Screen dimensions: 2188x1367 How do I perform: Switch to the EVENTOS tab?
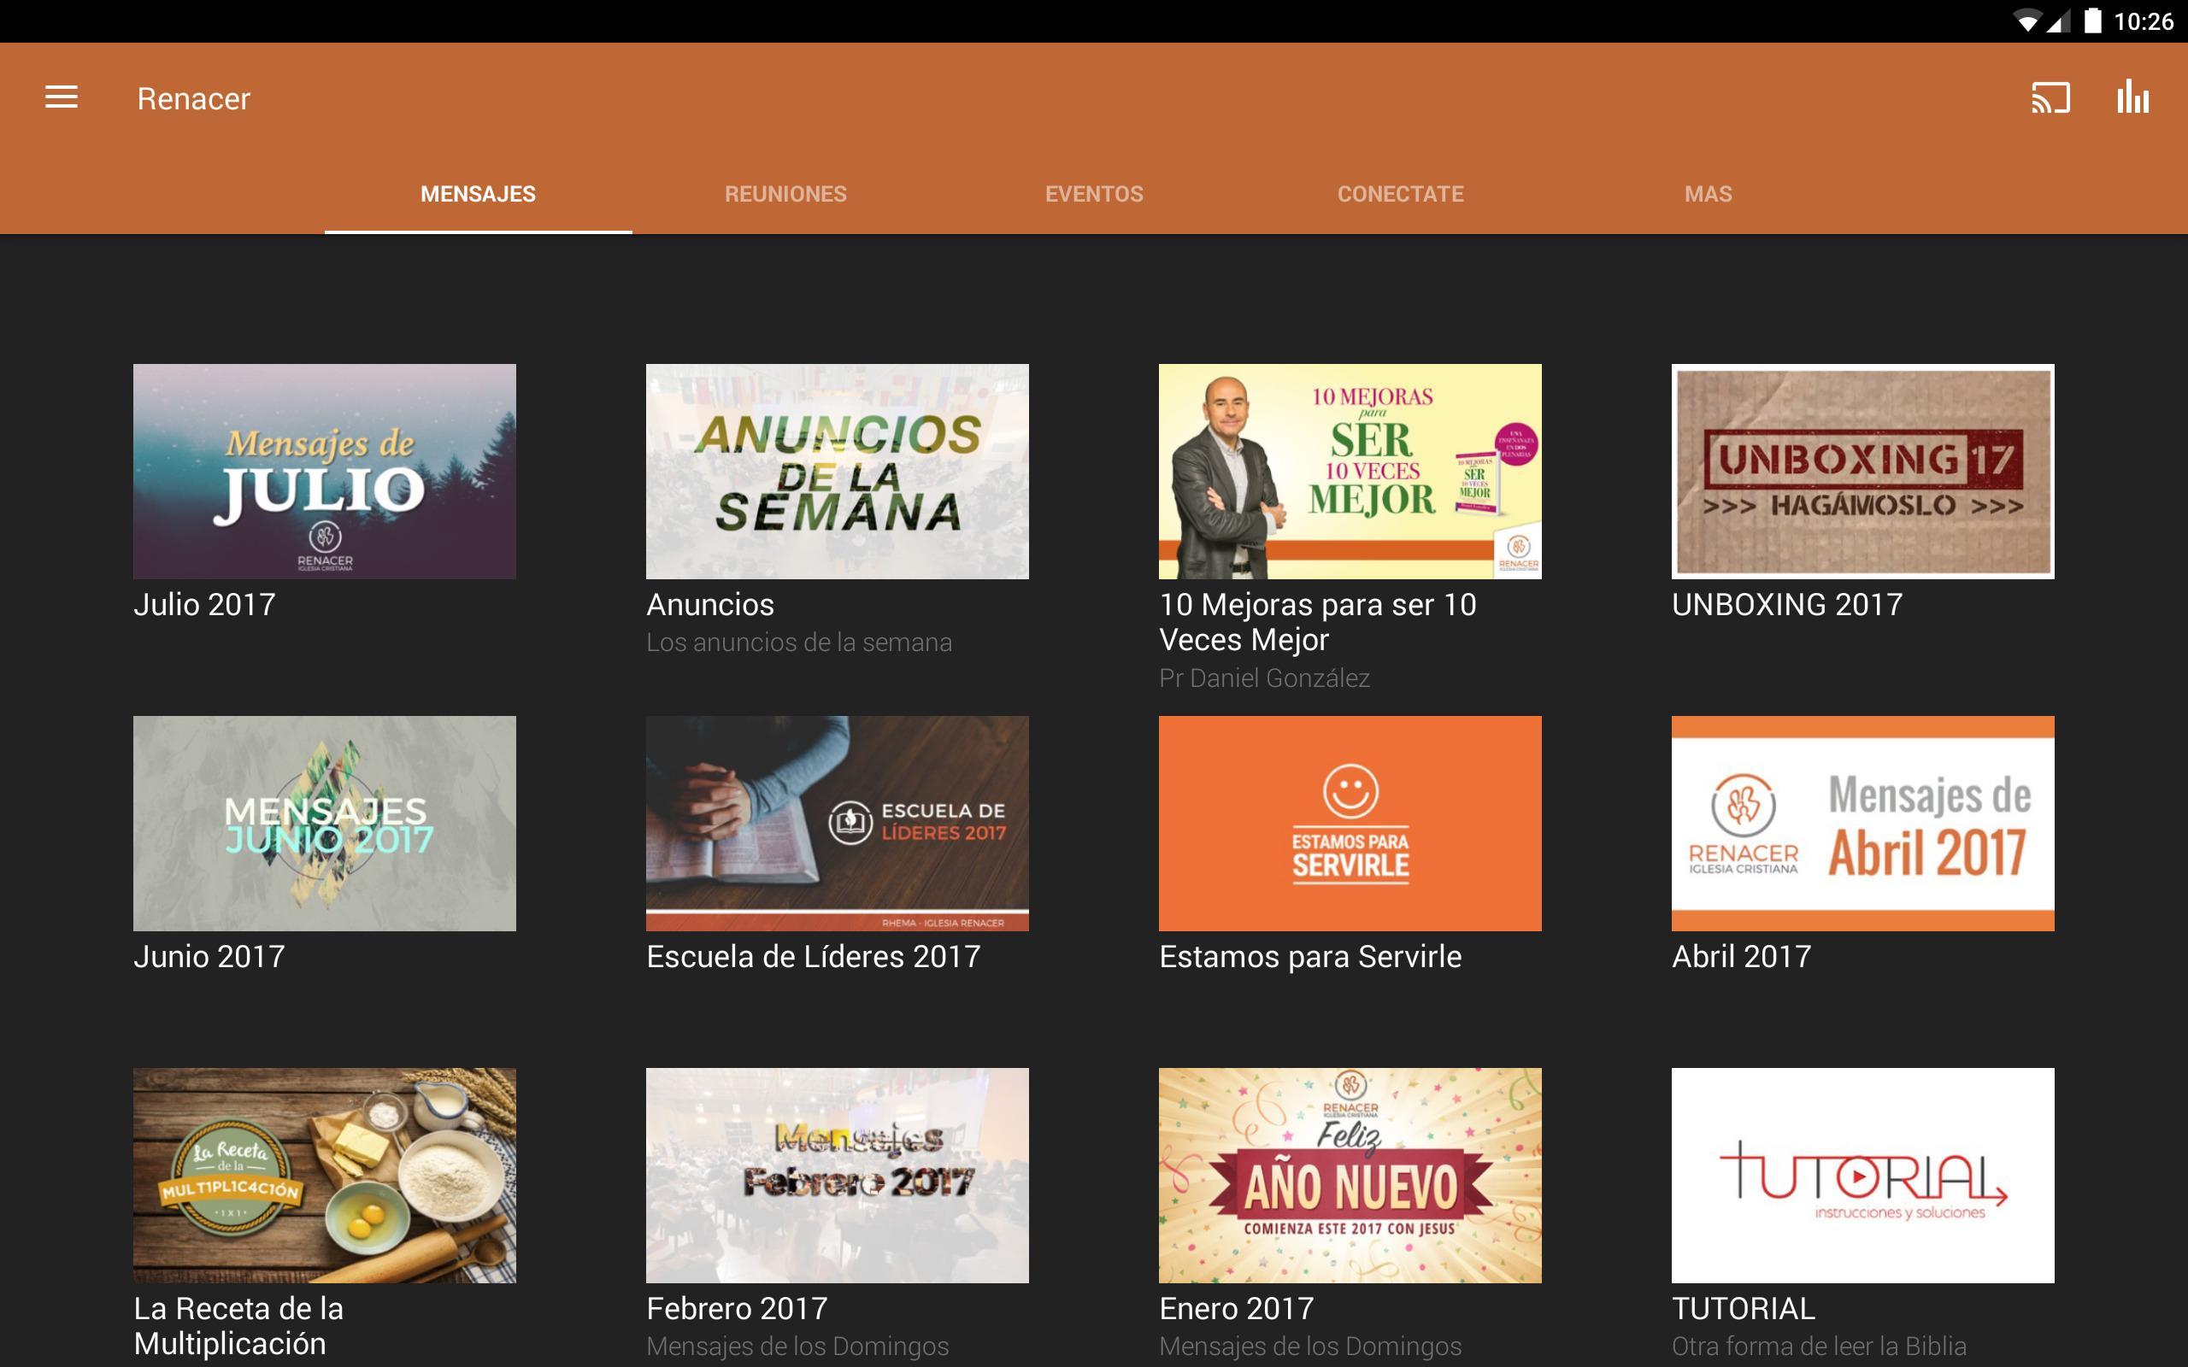click(x=1094, y=193)
